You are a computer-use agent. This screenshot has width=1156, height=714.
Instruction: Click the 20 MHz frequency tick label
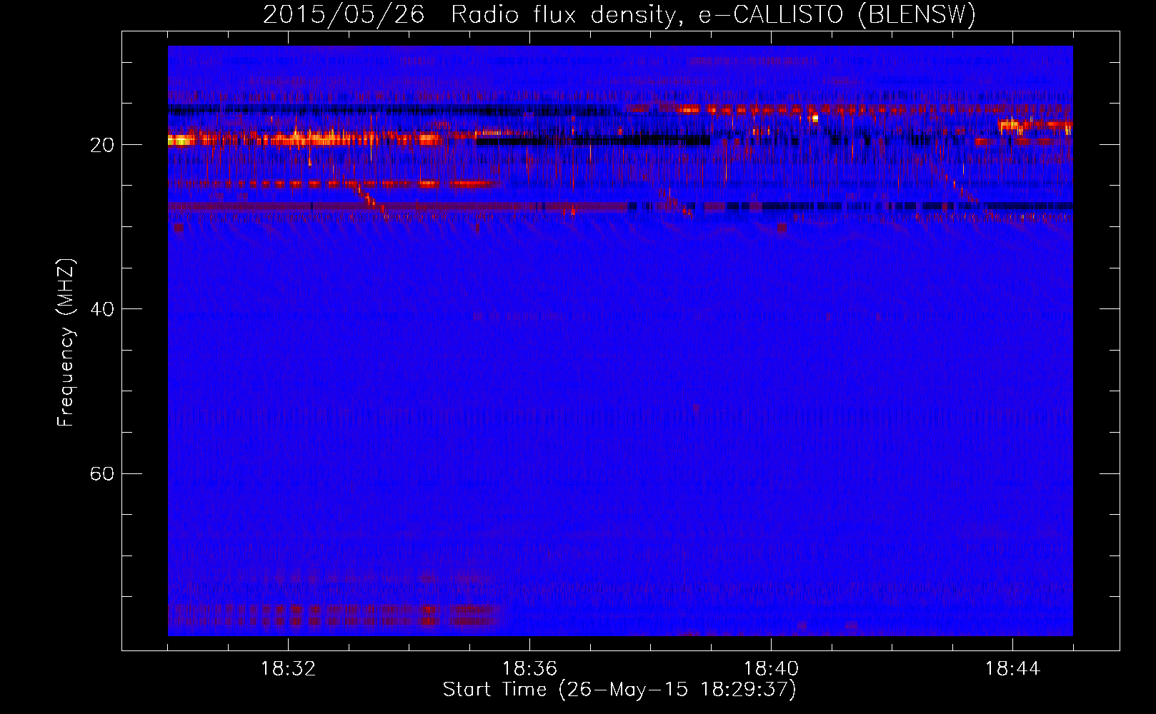pyautogui.click(x=102, y=145)
